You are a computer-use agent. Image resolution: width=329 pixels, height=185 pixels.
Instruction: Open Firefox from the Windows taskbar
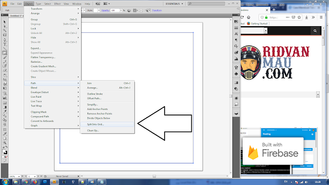pos(35,182)
